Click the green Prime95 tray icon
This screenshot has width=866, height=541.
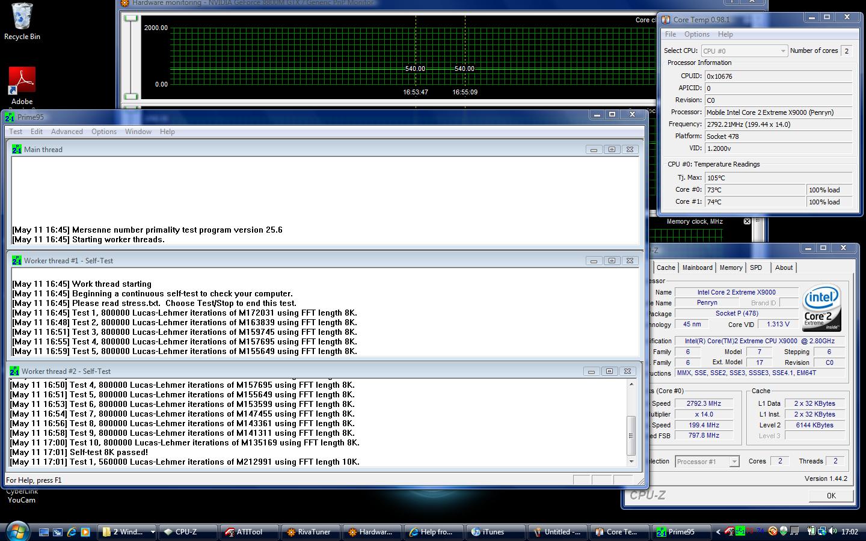tap(740, 531)
